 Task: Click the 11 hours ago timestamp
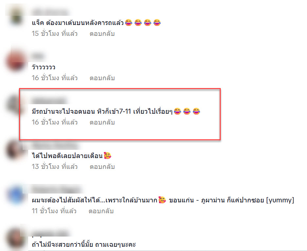coord(54,211)
